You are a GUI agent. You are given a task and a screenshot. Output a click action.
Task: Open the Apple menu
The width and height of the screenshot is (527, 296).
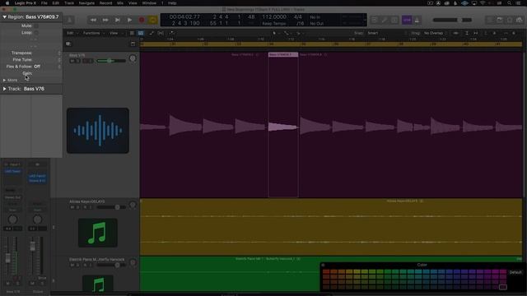click(7, 3)
